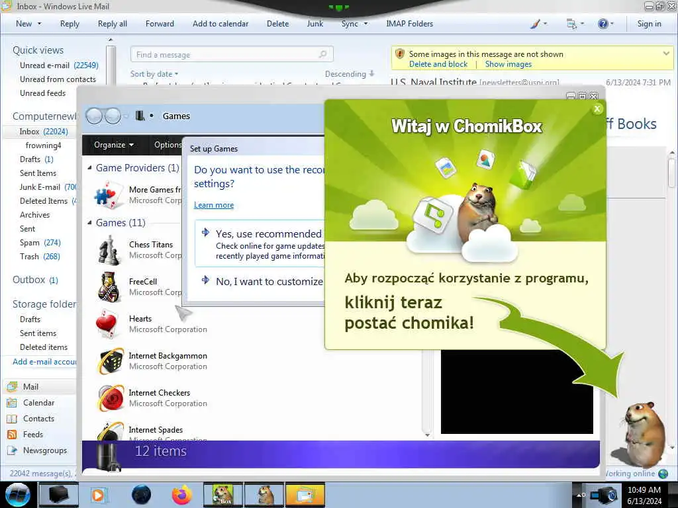Click the Games window back arrow button

tap(94, 116)
